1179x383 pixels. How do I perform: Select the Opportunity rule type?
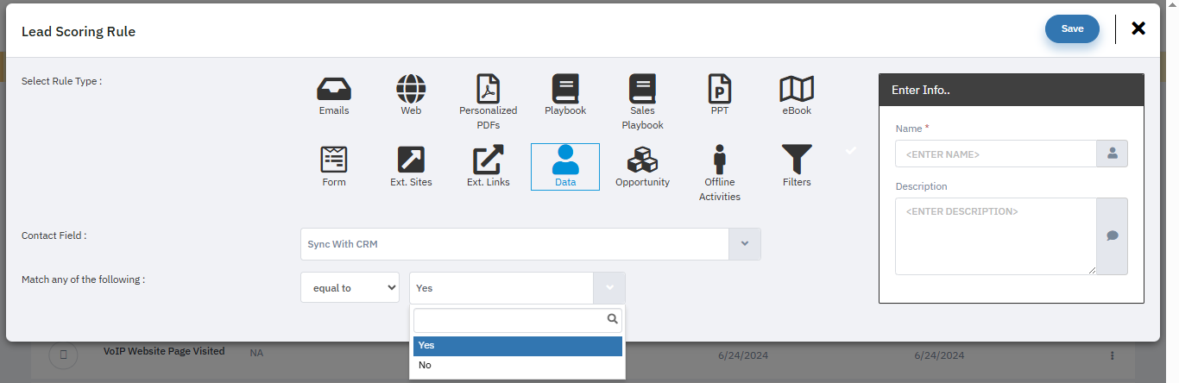point(642,160)
